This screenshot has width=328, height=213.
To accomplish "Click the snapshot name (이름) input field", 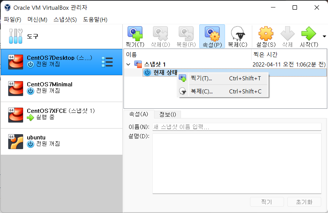I will click(x=237, y=127).
